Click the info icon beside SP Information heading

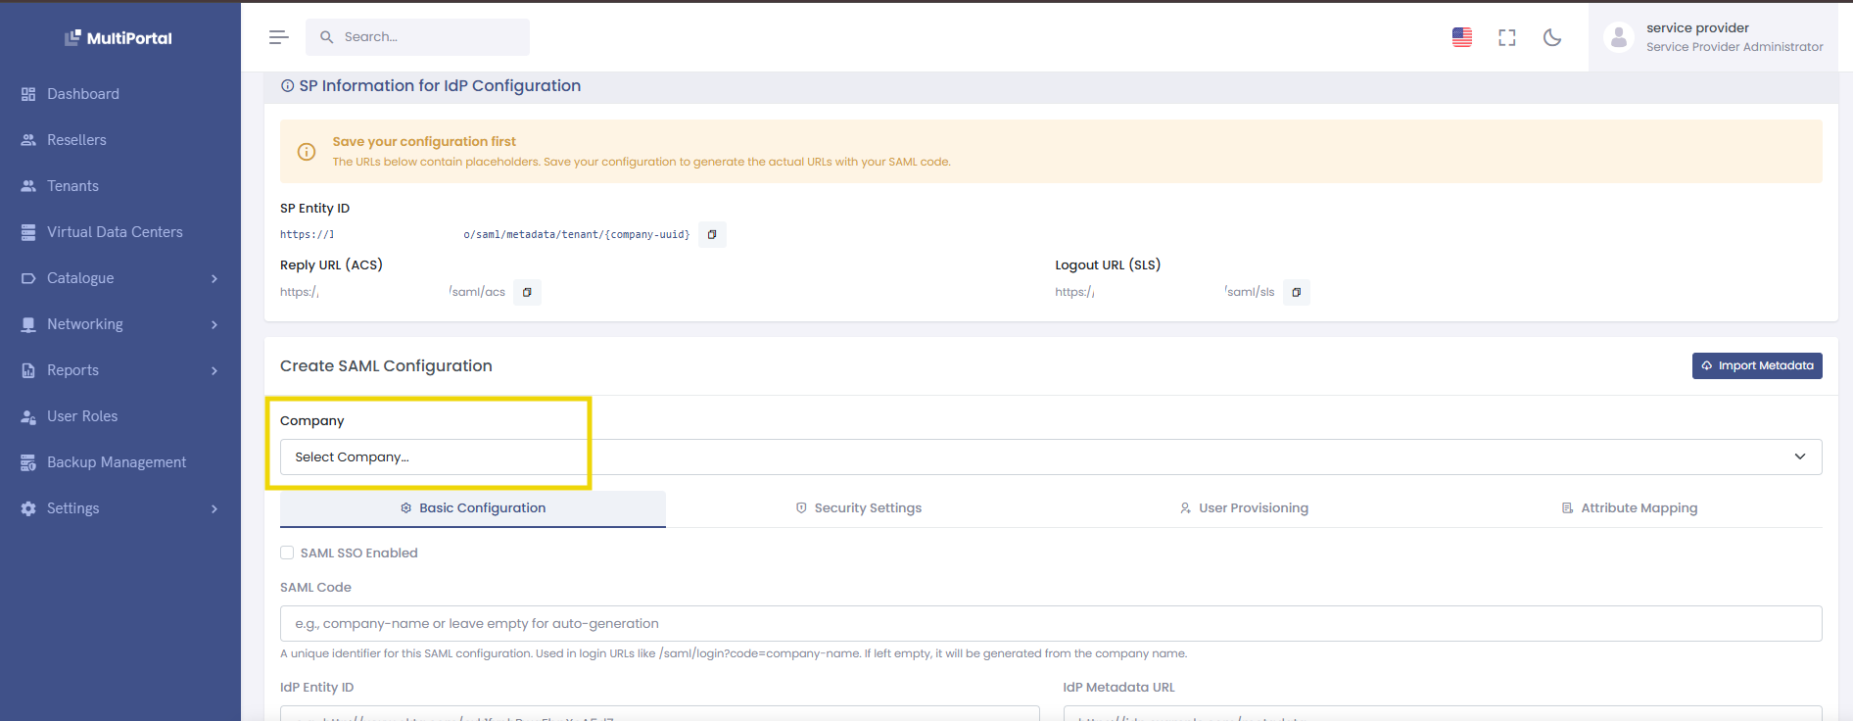click(288, 86)
